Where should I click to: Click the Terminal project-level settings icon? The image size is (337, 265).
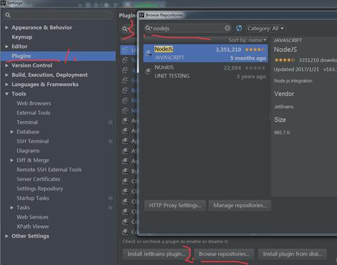110,123
